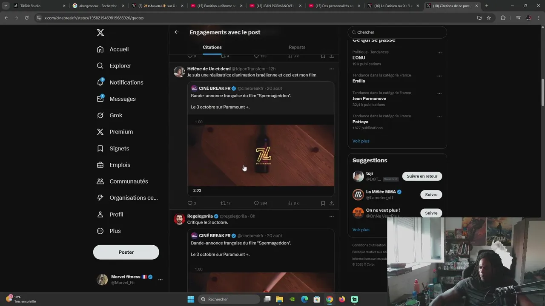Switch to JEAN PORMANOVE YouTube tab
This screenshot has width=545, height=306.
click(x=275, y=6)
